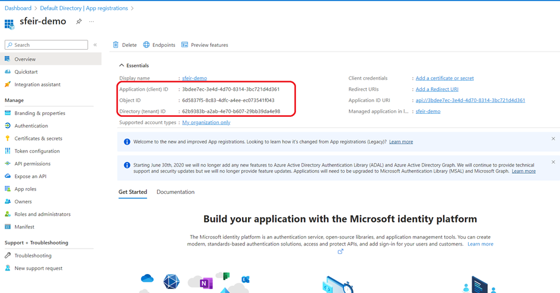Select the Directory (tenant) ID value
Image resolution: width=560 pixels, height=293 pixels.
pos(231,112)
